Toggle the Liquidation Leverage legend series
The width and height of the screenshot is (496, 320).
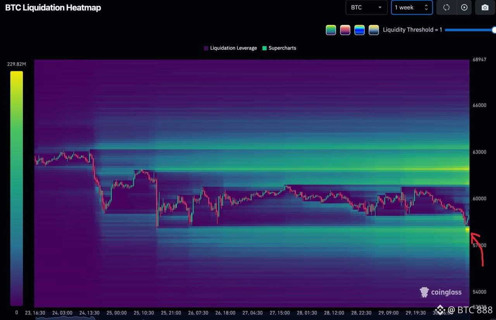tap(230, 48)
